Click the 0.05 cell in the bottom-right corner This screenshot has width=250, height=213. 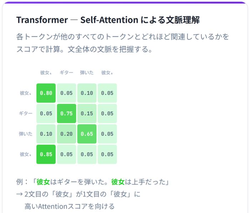[107, 154]
